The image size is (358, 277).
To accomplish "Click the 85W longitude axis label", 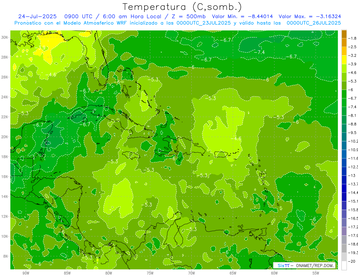I will point(67,273).
